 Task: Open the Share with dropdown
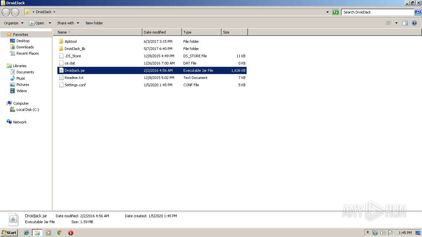[x=68, y=23]
